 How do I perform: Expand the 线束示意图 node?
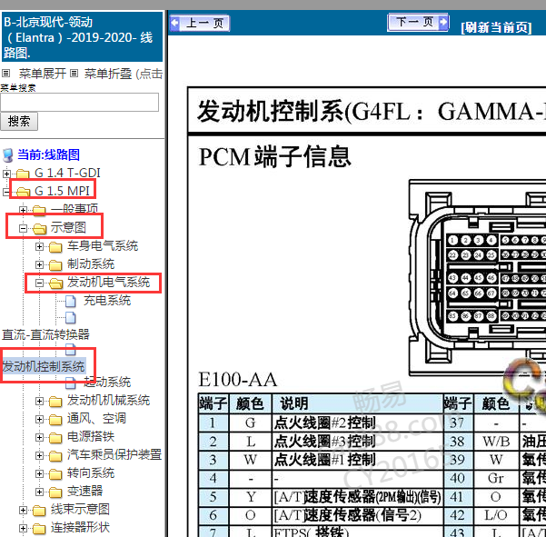pyautogui.click(x=23, y=510)
